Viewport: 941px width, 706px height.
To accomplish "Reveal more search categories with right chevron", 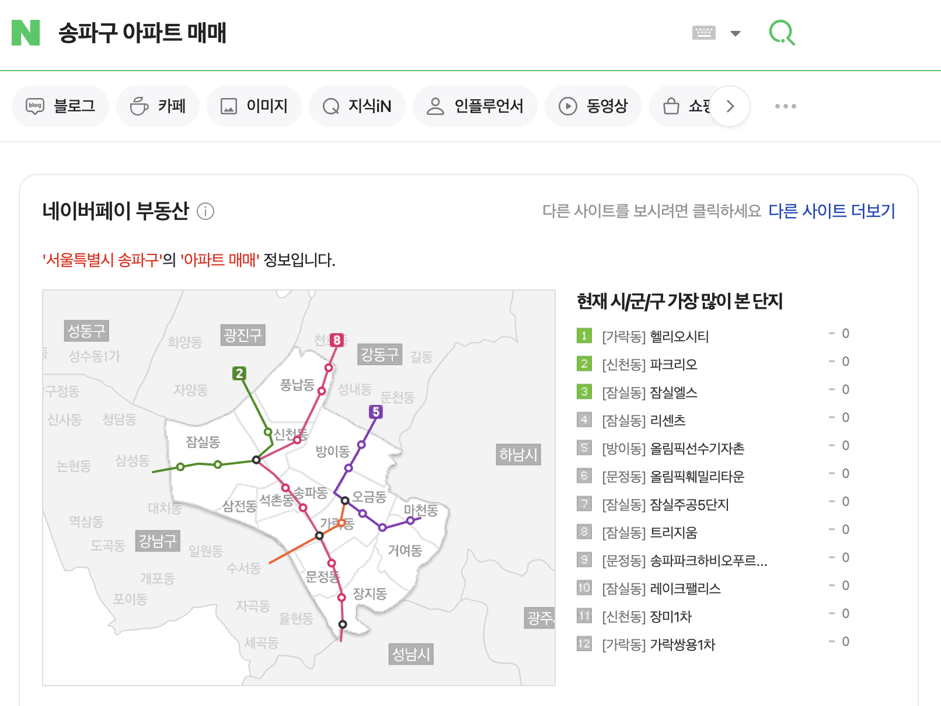I will pyautogui.click(x=730, y=106).
